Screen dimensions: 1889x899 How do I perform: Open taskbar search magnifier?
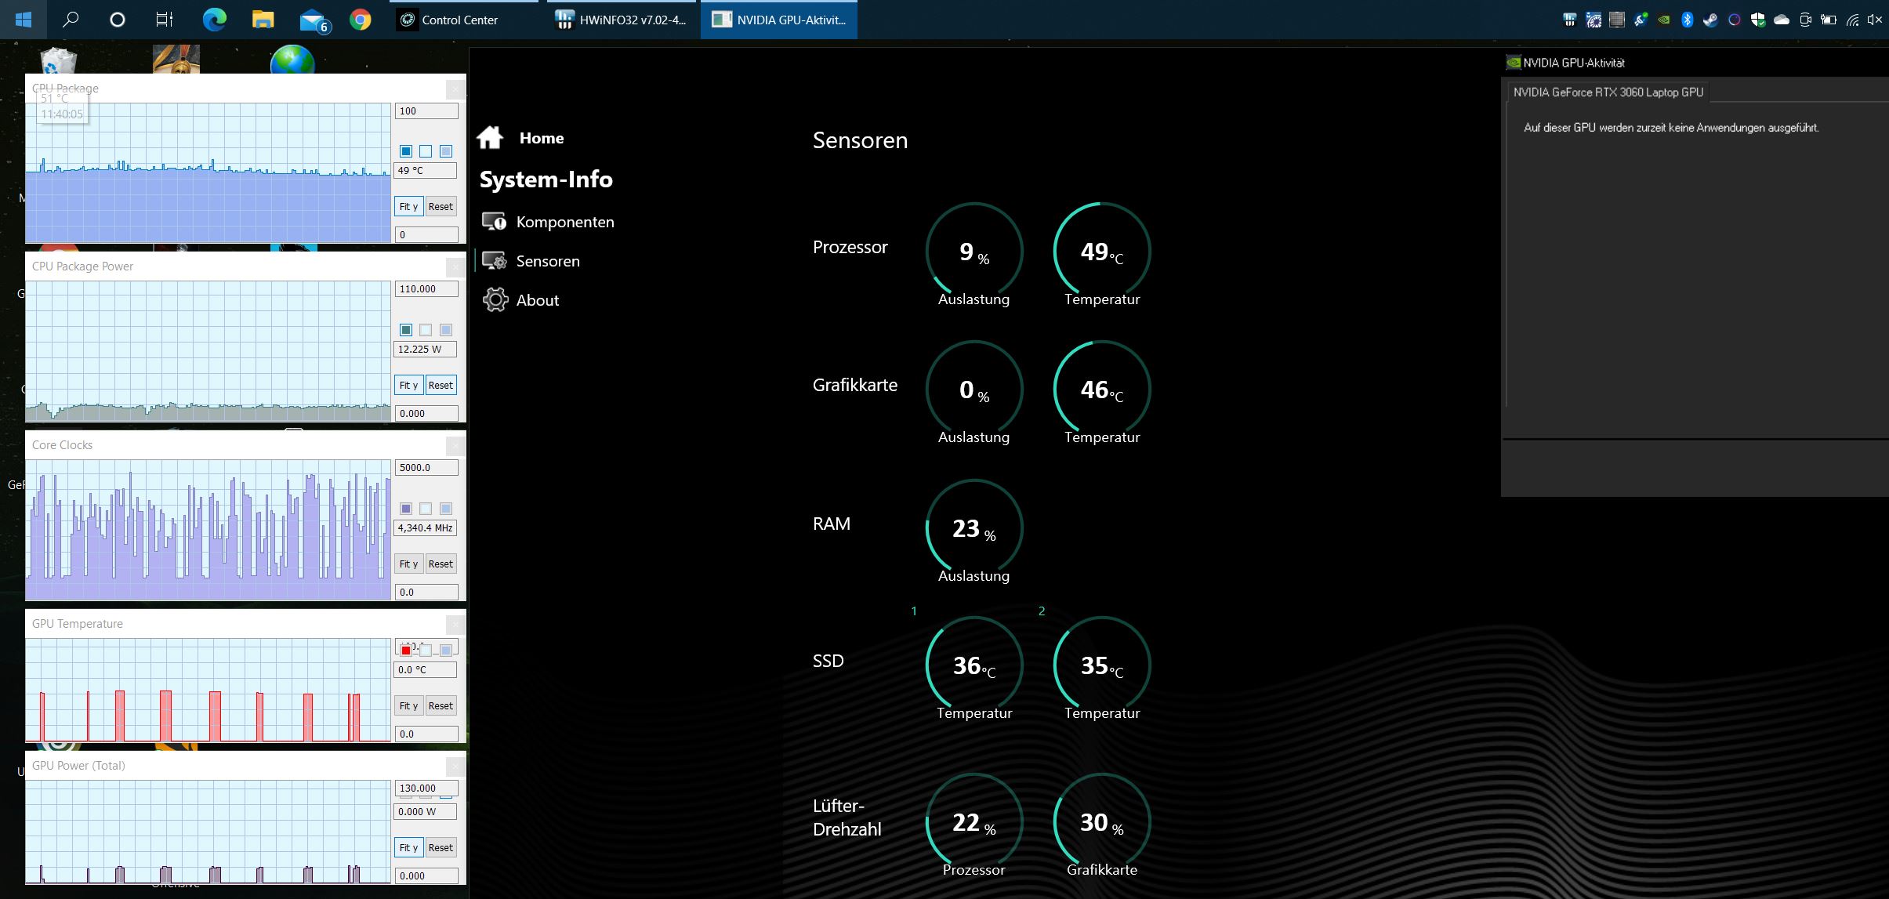(71, 20)
